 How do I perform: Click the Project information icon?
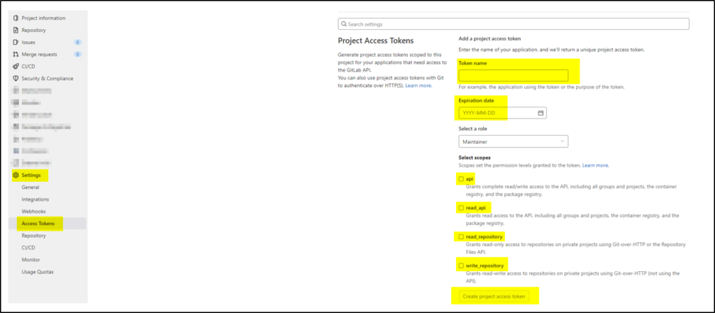15,18
